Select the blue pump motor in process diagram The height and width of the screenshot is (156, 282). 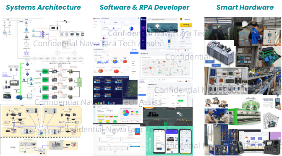click(x=19, y=98)
